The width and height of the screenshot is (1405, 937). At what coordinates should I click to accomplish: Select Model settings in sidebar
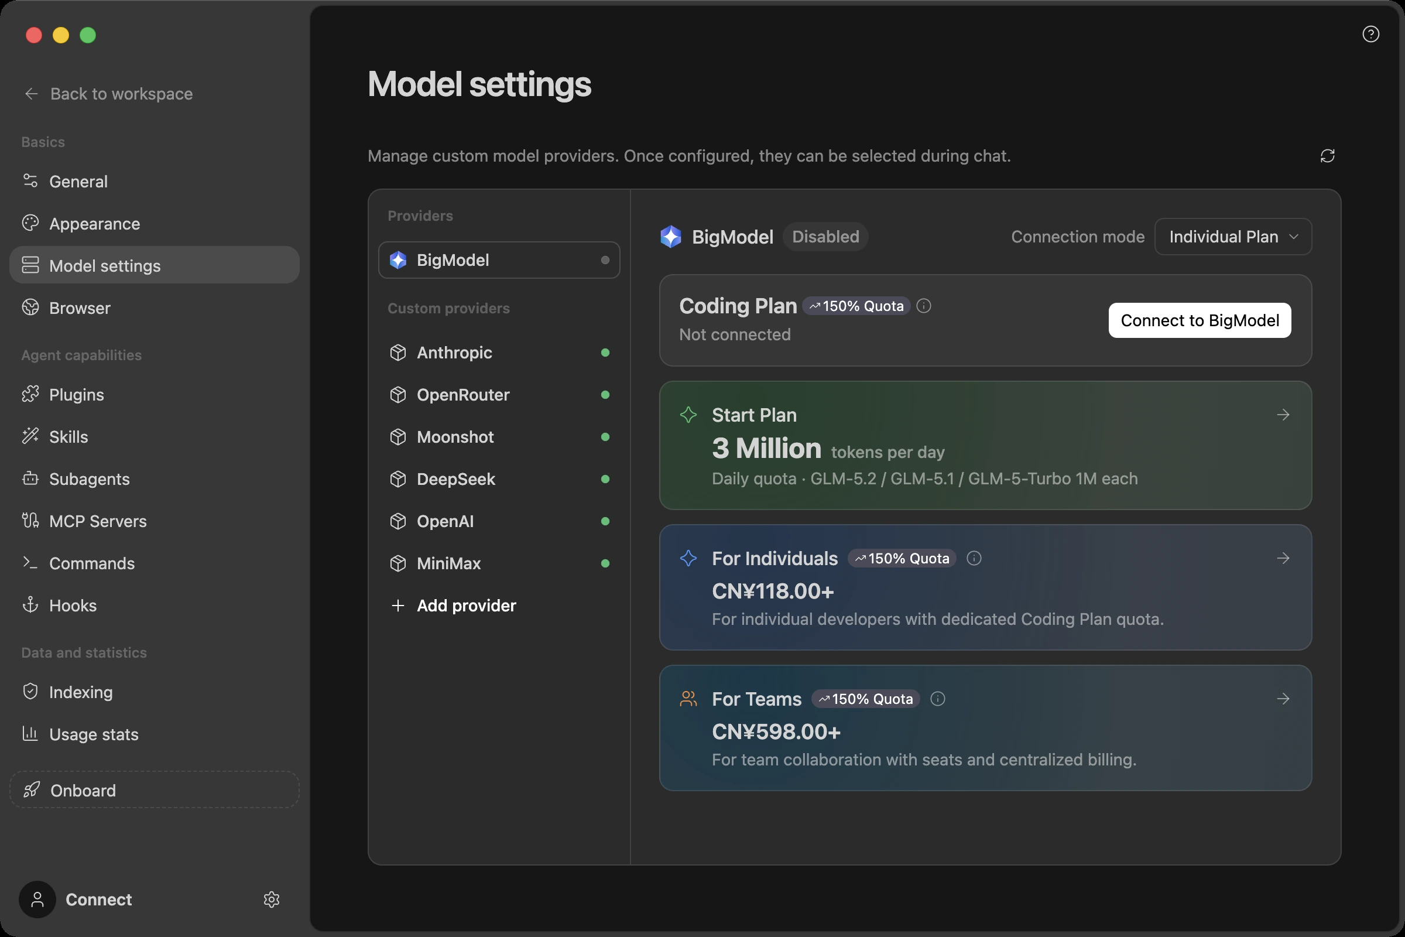coord(154,265)
